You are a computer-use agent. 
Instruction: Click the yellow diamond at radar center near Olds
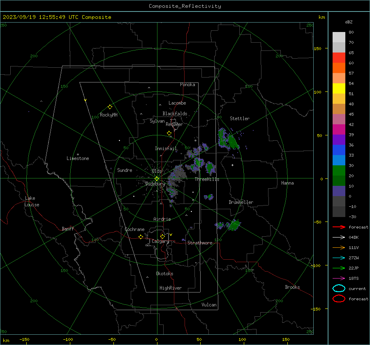coord(157,179)
